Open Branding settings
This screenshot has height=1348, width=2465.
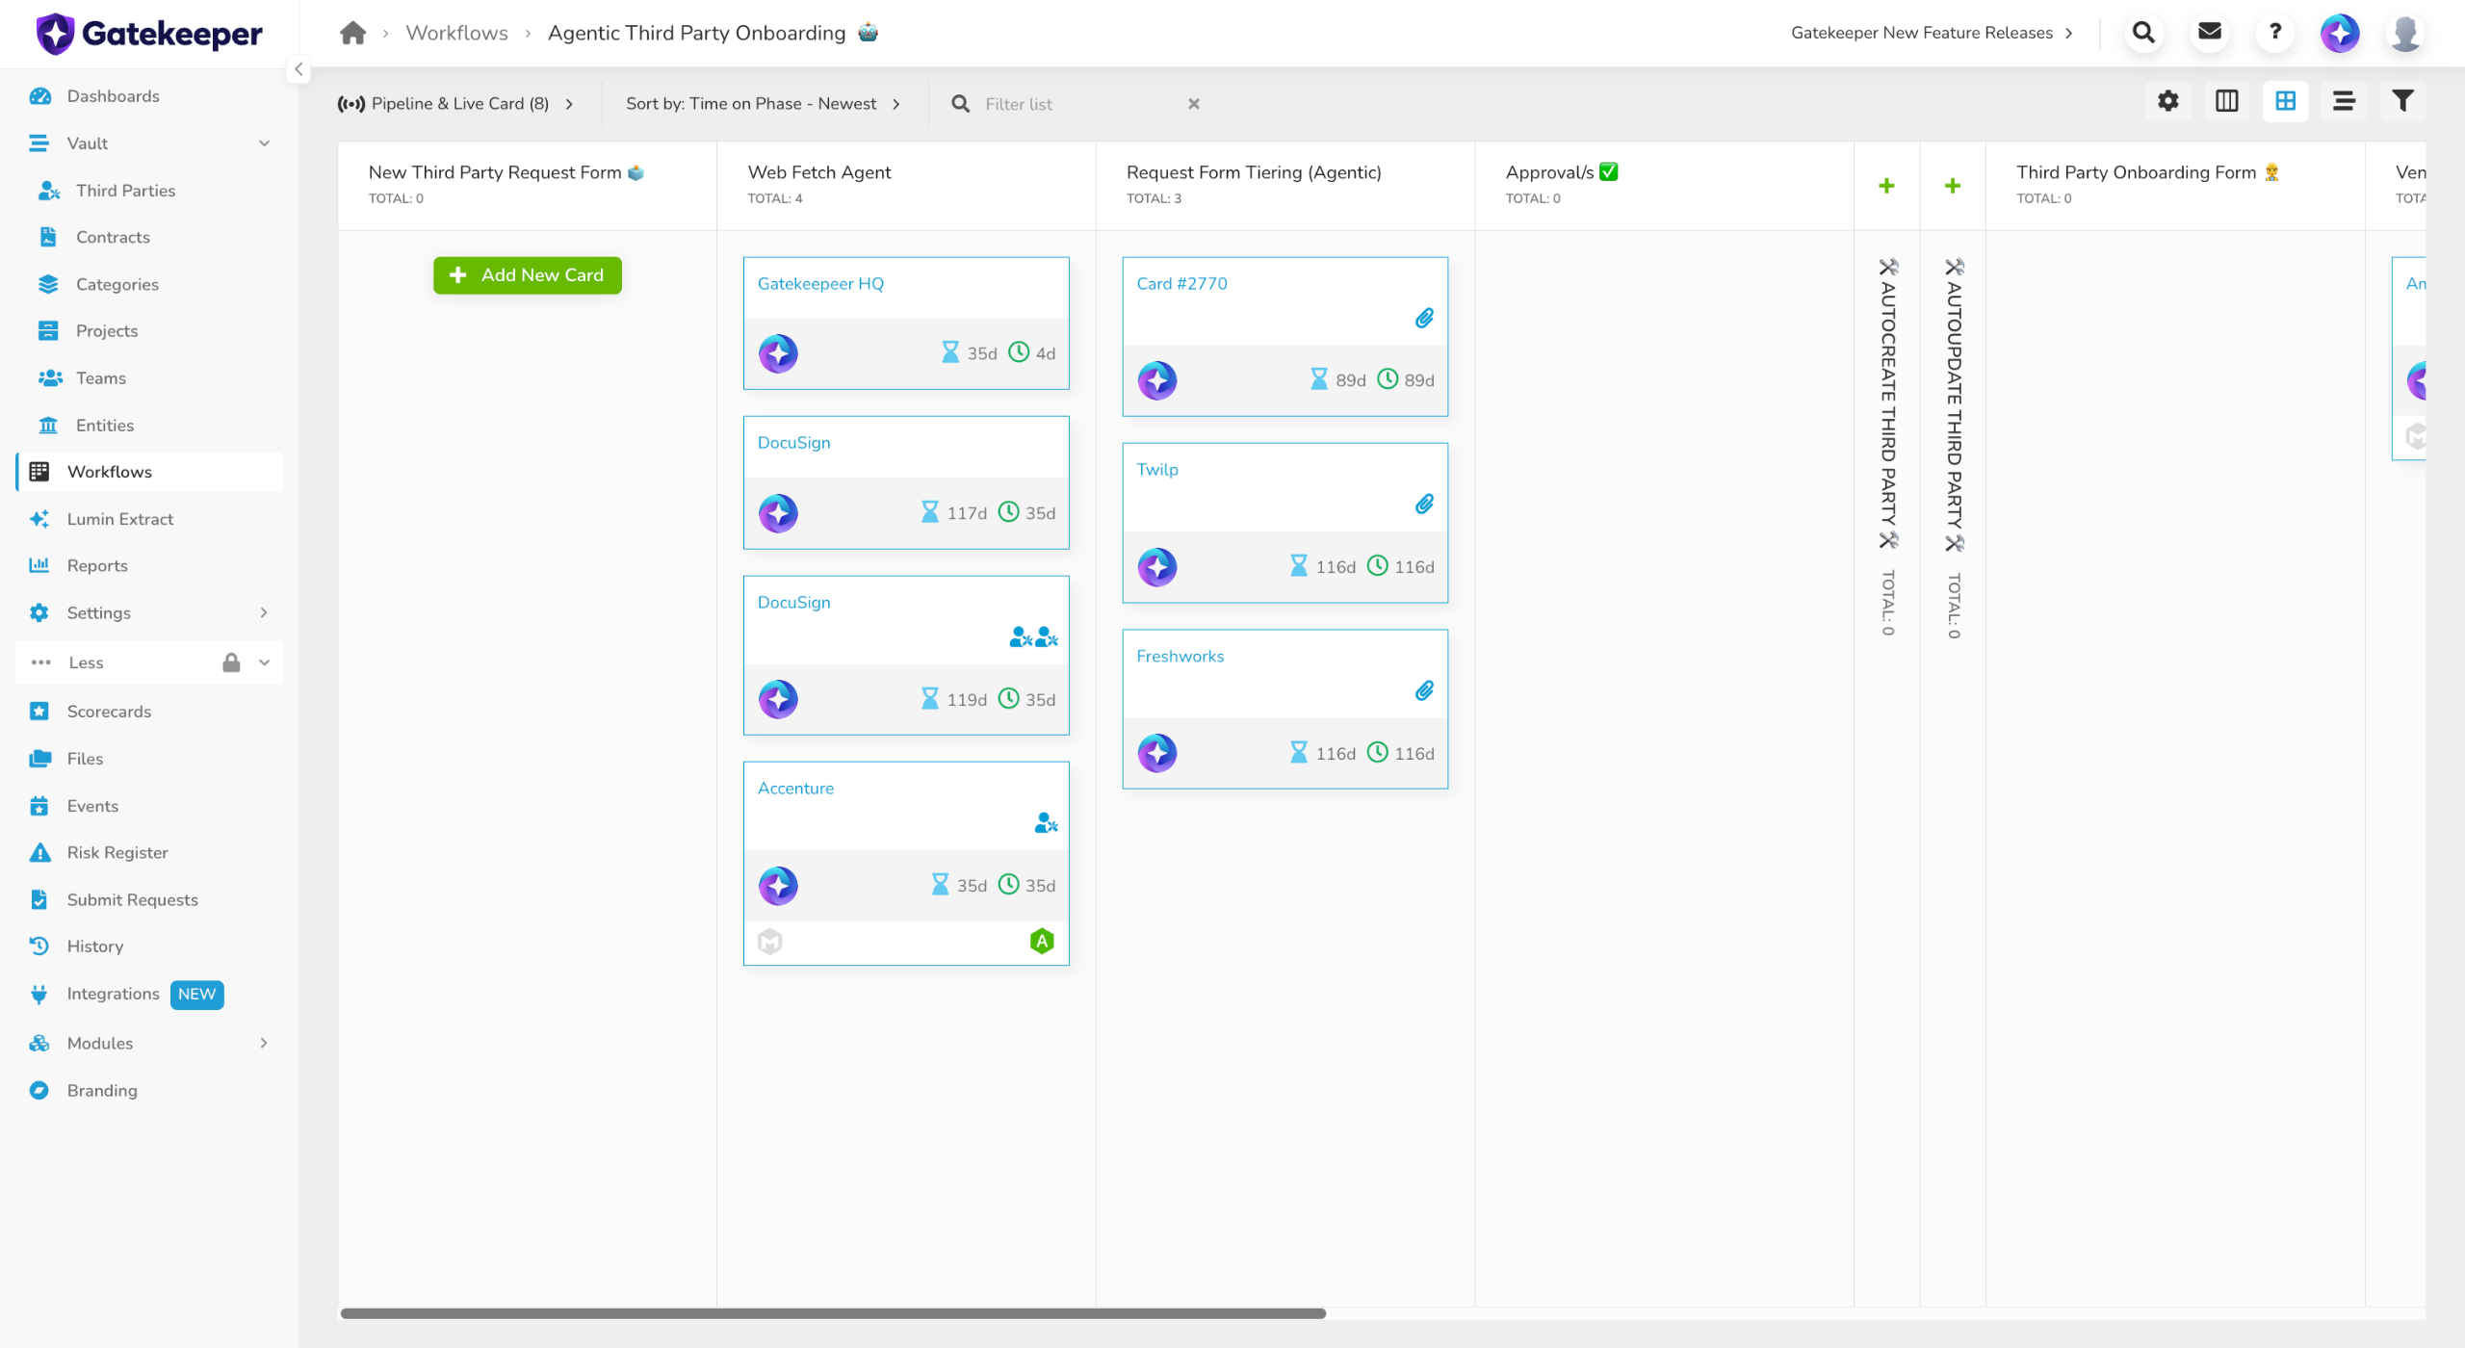coord(149,1090)
